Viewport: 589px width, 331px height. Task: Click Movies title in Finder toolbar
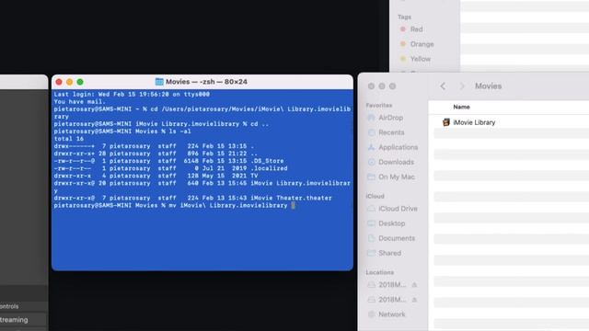coord(488,86)
